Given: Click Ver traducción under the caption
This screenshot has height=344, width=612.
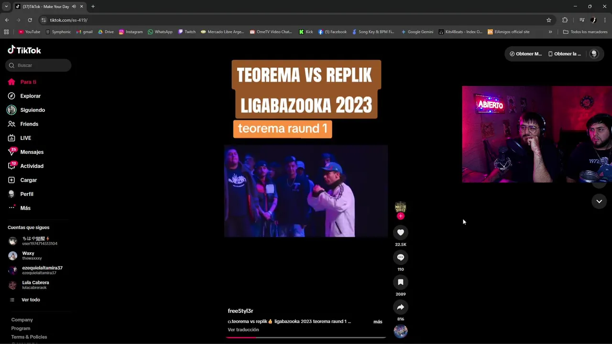Looking at the screenshot, I should 243,330.
